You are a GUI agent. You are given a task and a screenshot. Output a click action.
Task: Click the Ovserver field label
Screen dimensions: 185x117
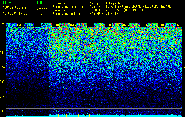(60, 3)
